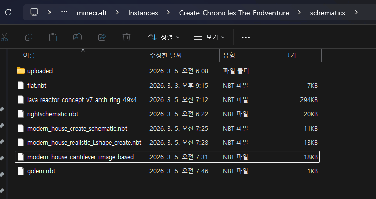Select modern_house_create_schematic.nbt
Image resolution: width=376 pixels, height=199 pixels.
(x=167, y=128)
